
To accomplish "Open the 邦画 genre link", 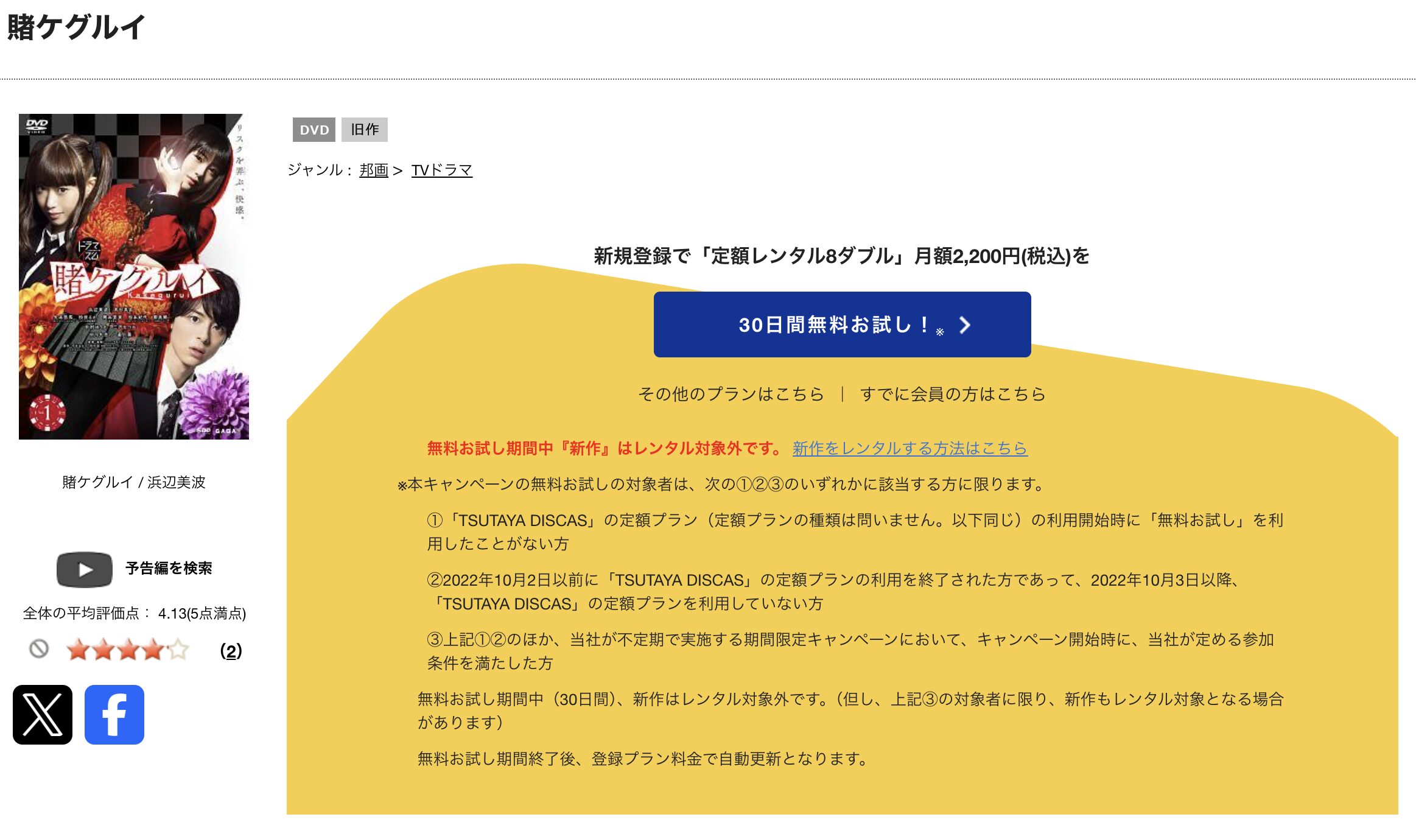I will tap(374, 170).
